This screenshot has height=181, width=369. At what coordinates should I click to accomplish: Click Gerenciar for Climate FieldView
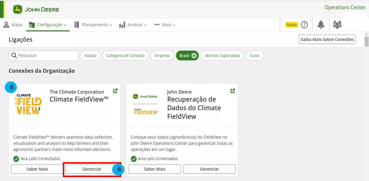[x=92, y=169]
